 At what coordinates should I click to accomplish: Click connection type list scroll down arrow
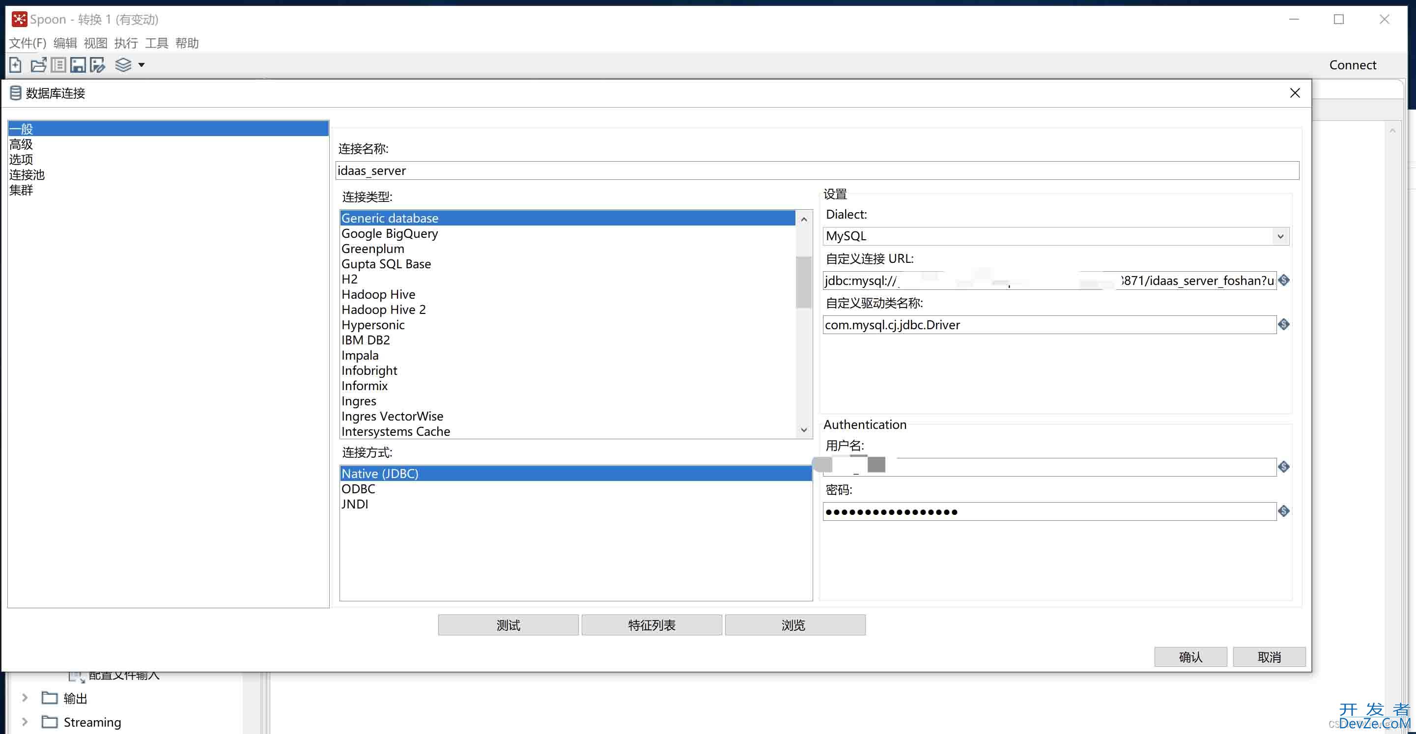804,430
